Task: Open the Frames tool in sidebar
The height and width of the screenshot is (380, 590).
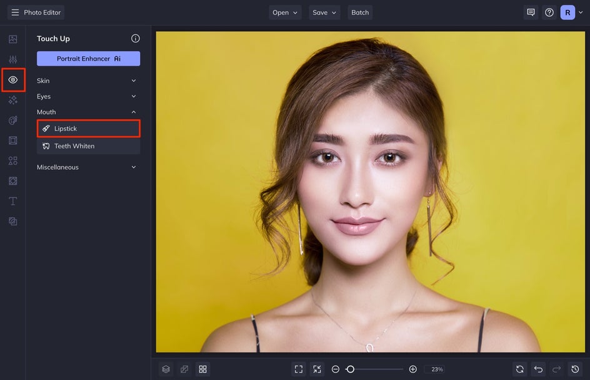Action: 12,140
